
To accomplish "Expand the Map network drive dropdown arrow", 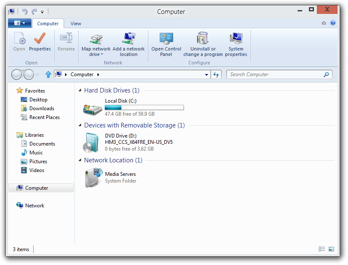I will tap(102, 54).
